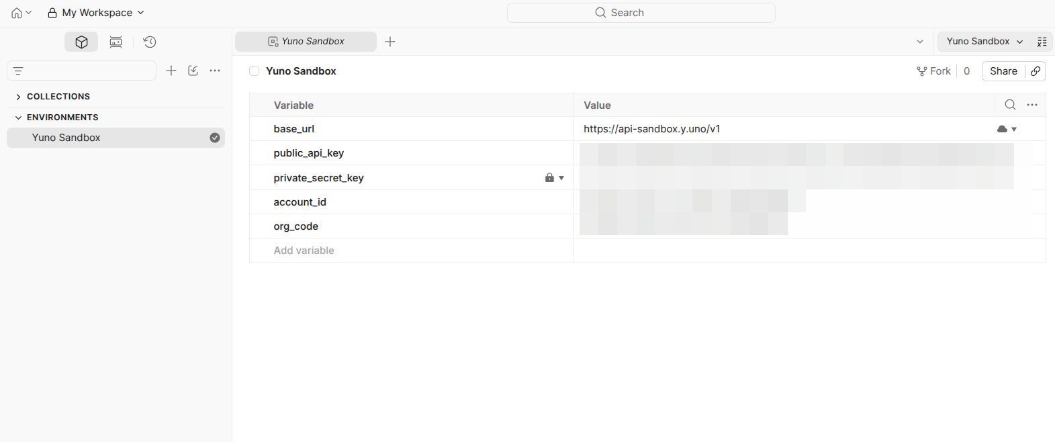Click the fork count 0
This screenshot has height=442, width=1055.
point(966,71)
